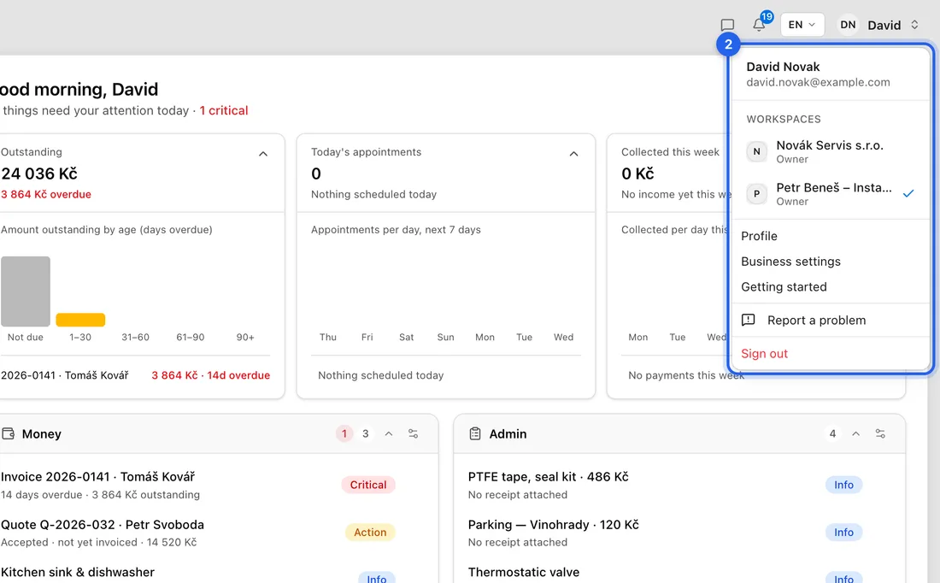Image resolution: width=940 pixels, height=583 pixels.
Task: Open notifications bell with 19 badge
Action: [x=761, y=23]
